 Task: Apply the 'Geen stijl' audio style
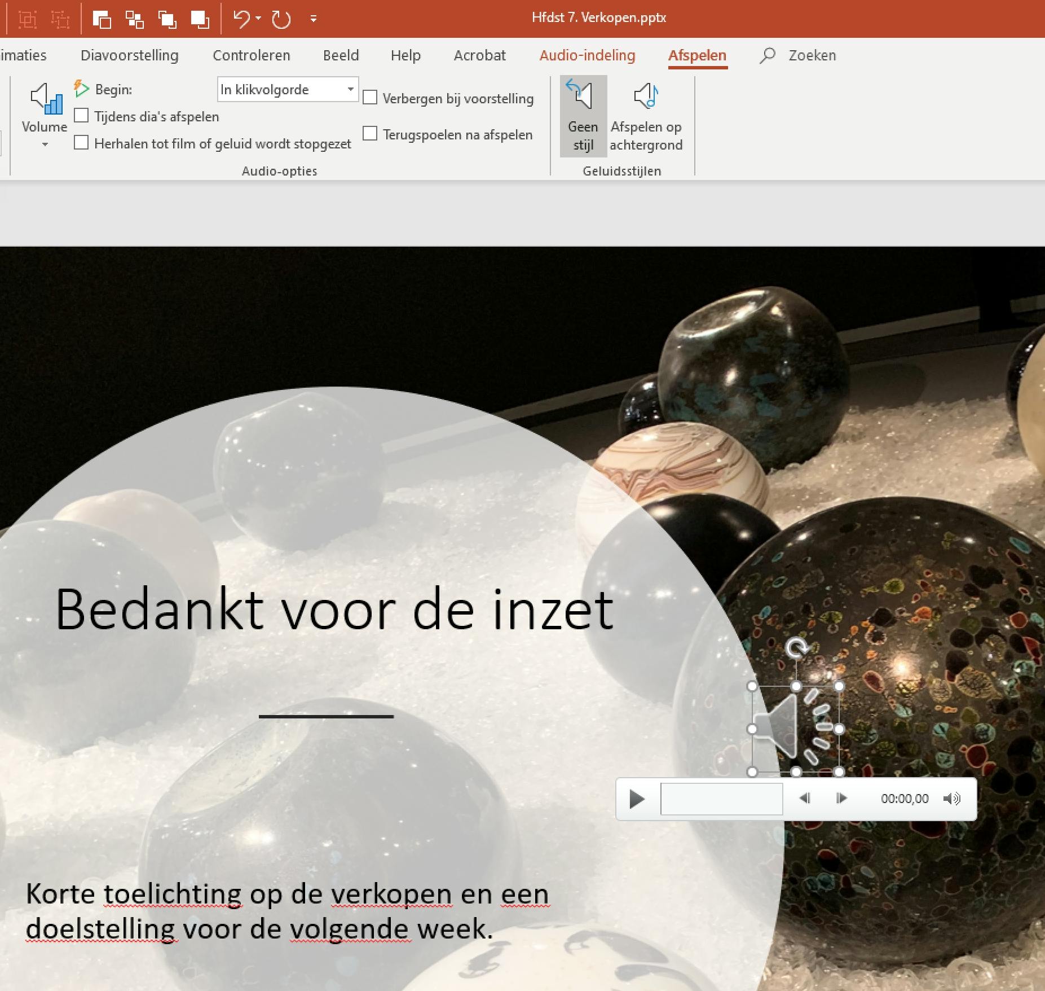583,116
